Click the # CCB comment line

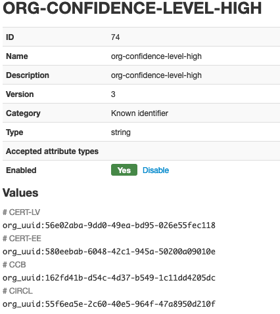[x=14, y=265]
